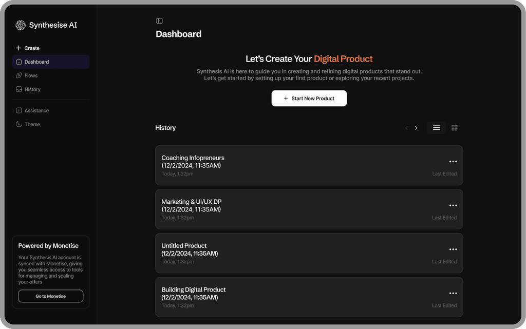The image size is (526, 329).
Task: Open more options for Building Digital Product
Action: pos(453,293)
